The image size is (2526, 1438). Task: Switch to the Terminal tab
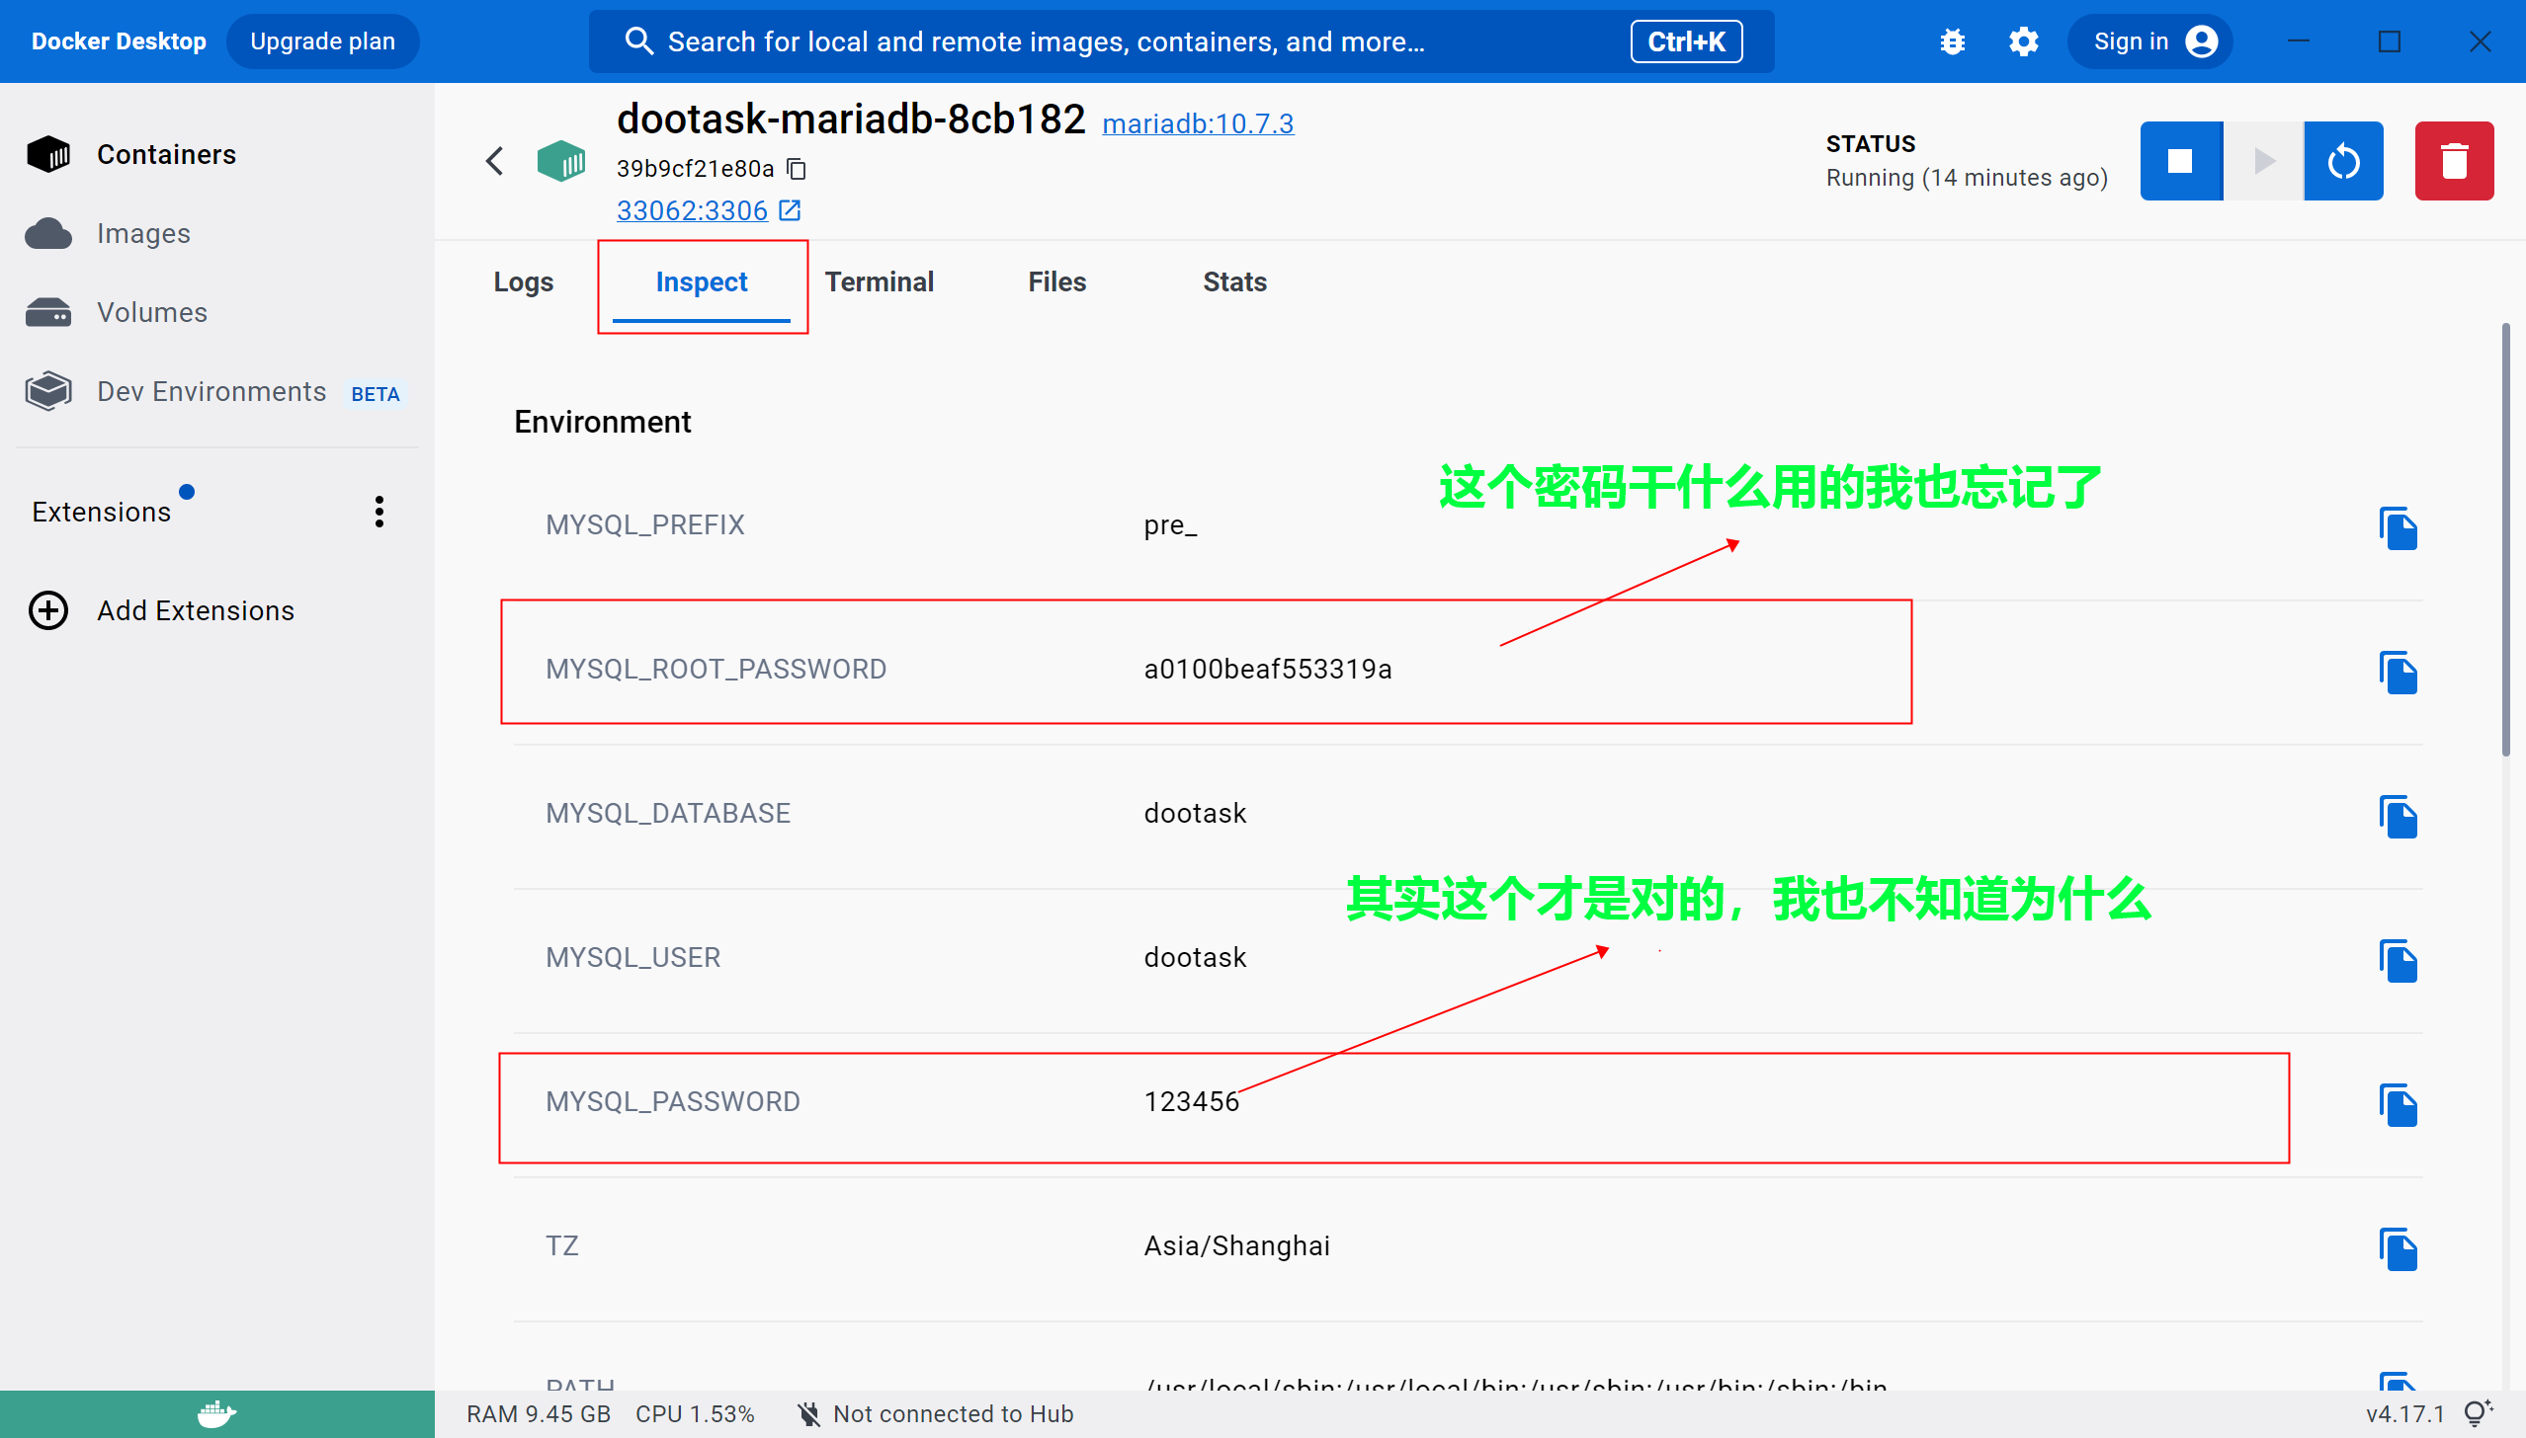coord(880,282)
